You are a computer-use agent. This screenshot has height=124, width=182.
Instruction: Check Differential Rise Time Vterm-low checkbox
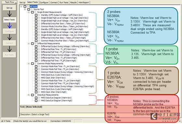36,49
